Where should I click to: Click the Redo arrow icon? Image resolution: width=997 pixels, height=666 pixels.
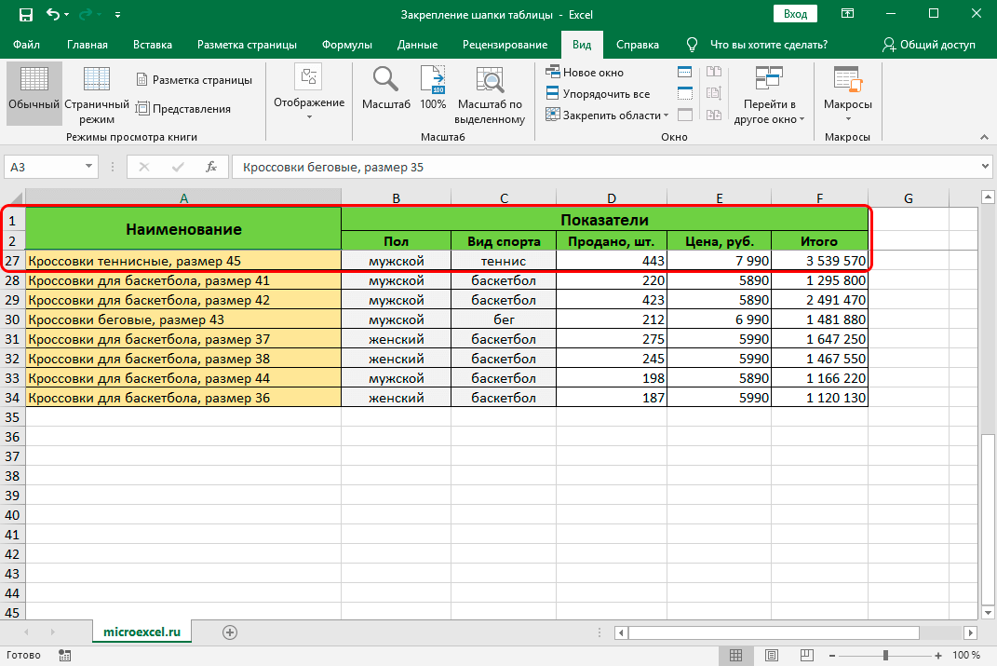[85, 14]
